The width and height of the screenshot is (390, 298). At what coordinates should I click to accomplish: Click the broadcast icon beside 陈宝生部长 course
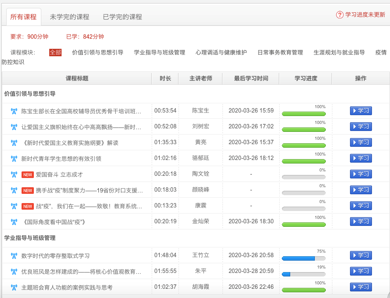[14, 111]
